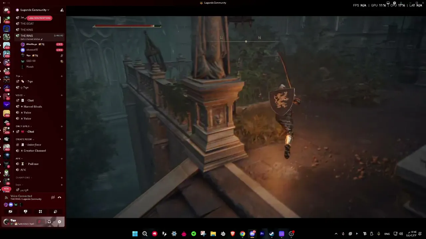Set a channel status for THE RING

(32, 39)
